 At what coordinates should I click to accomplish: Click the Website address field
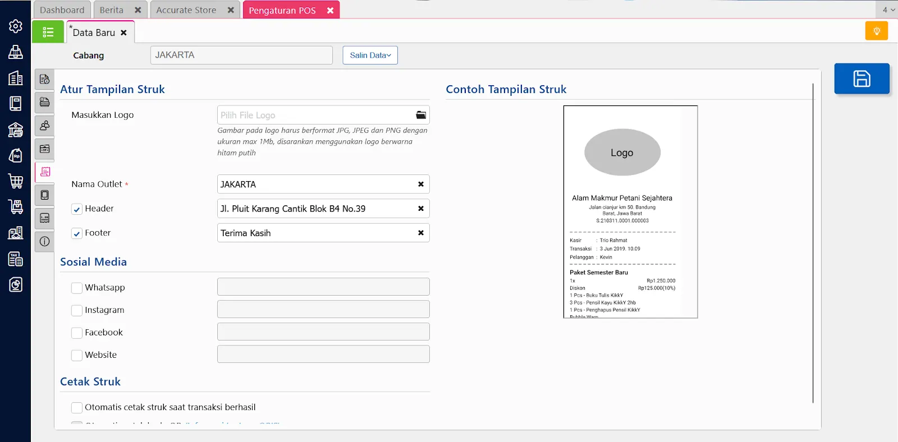(x=323, y=354)
